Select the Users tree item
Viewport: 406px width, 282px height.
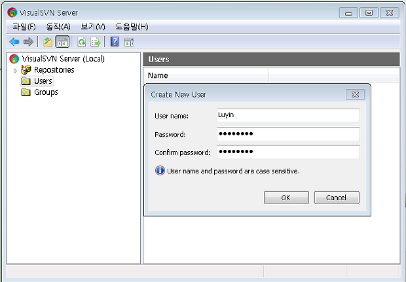43,81
